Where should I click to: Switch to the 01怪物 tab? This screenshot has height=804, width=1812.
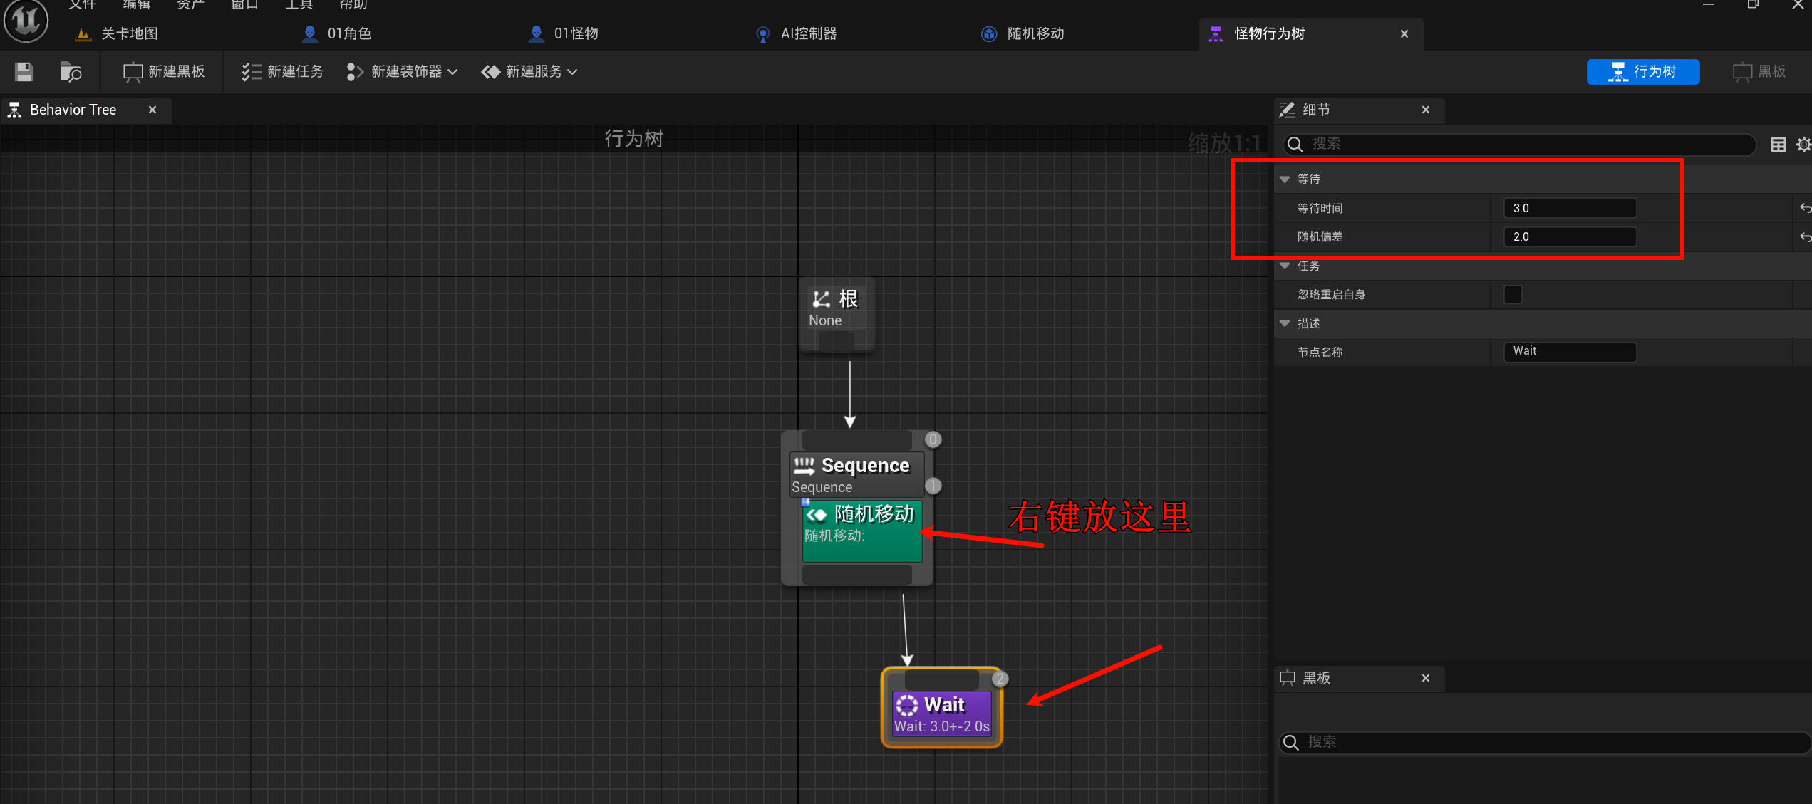click(575, 33)
